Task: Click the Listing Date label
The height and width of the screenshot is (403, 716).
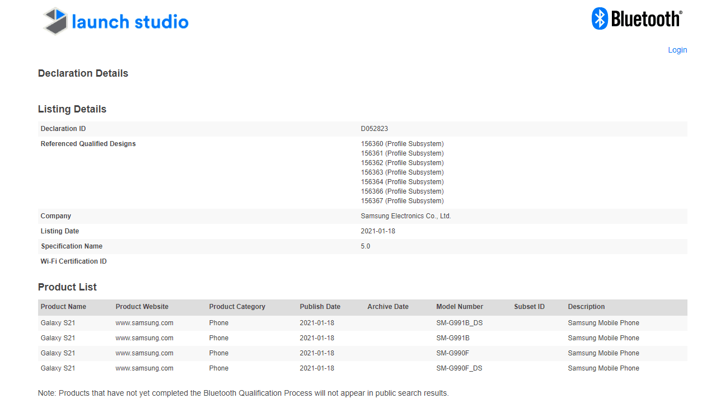Action: coord(60,231)
